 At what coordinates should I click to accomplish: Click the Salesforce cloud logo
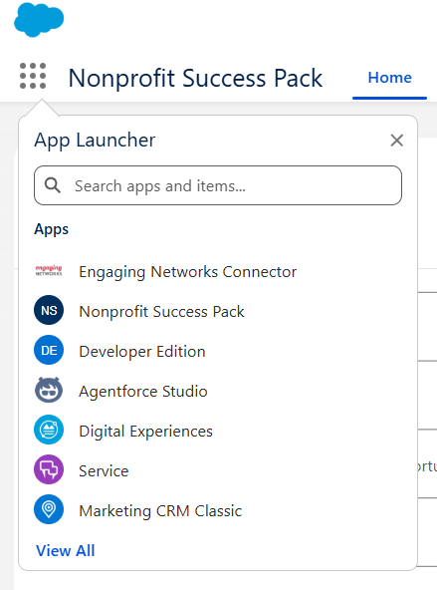(x=39, y=20)
